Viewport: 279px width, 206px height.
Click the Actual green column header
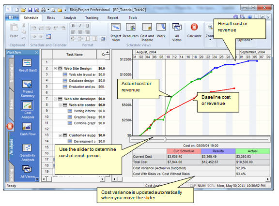[252, 151]
